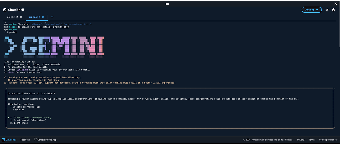340x144 pixels.
Task: Click 'Tips for getting started:' heading text
Action: coord(20,62)
